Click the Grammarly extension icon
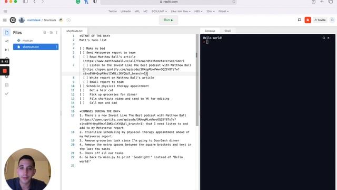This screenshot has width=337, height=190. click(78, 2)
